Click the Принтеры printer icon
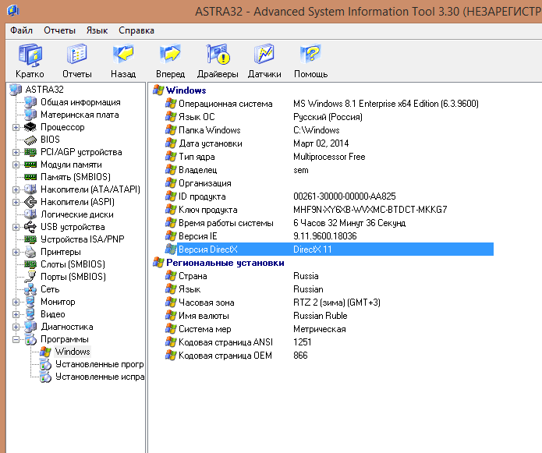 [30, 252]
